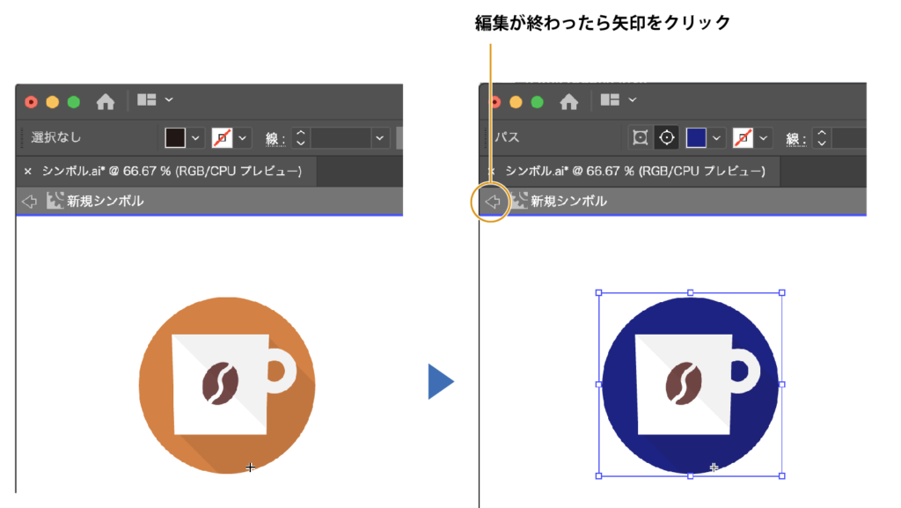Open stroke color dropdown in left window
Viewport: 901px width, 508px height.
[242, 138]
